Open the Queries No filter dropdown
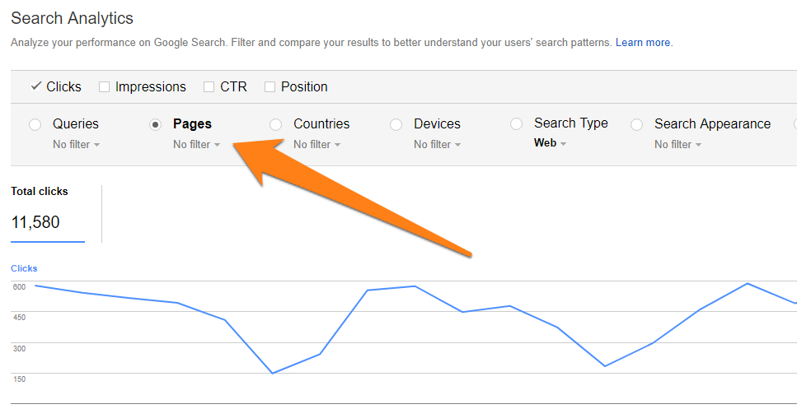 [76, 145]
